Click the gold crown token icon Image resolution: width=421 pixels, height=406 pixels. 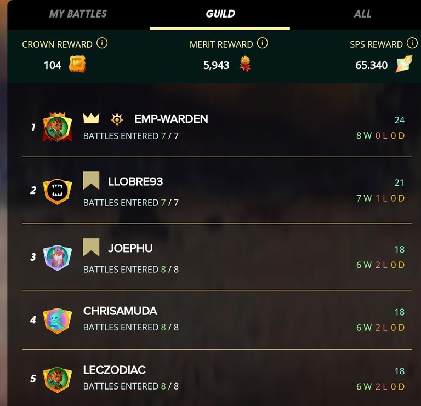point(77,64)
